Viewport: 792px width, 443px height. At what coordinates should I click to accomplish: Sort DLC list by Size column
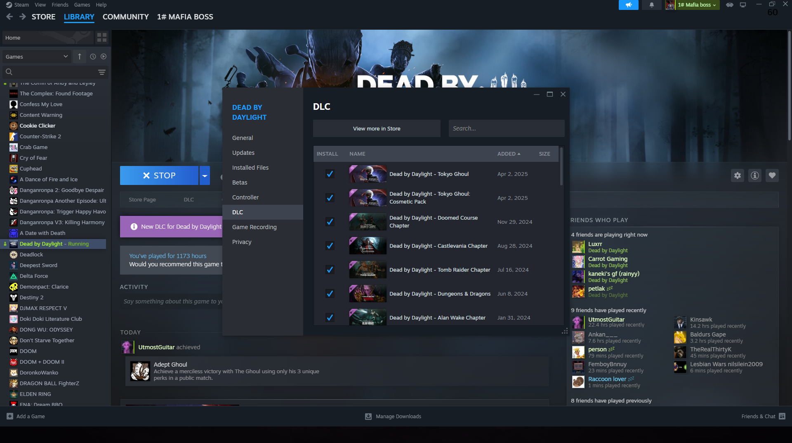click(544, 154)
